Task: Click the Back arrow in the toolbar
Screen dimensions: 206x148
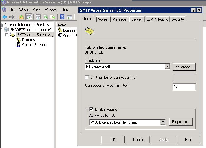Action: (5, 17)
